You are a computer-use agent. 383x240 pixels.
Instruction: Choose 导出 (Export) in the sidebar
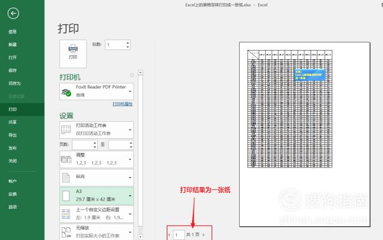[x=12, y=135]
